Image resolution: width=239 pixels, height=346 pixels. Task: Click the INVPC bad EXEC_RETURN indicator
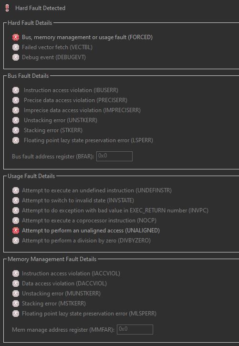[x=16, y=210]
